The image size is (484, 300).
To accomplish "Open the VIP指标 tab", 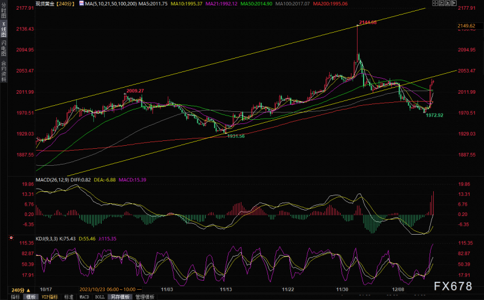I will [x=50, y=297].
